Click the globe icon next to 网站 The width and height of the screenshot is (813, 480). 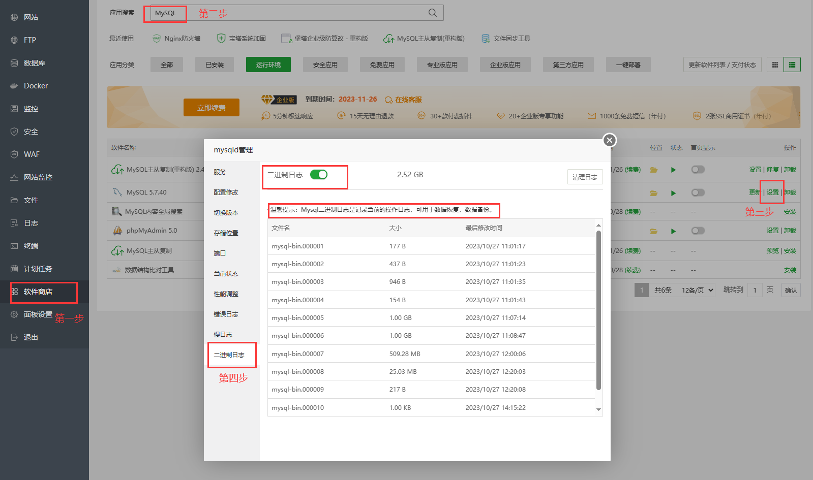pyautogui.click(x=14, y=17)
